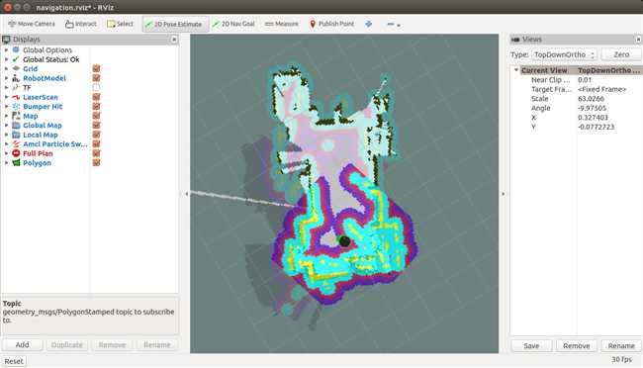Disable the Polygon display checkbox

[96, 163]
